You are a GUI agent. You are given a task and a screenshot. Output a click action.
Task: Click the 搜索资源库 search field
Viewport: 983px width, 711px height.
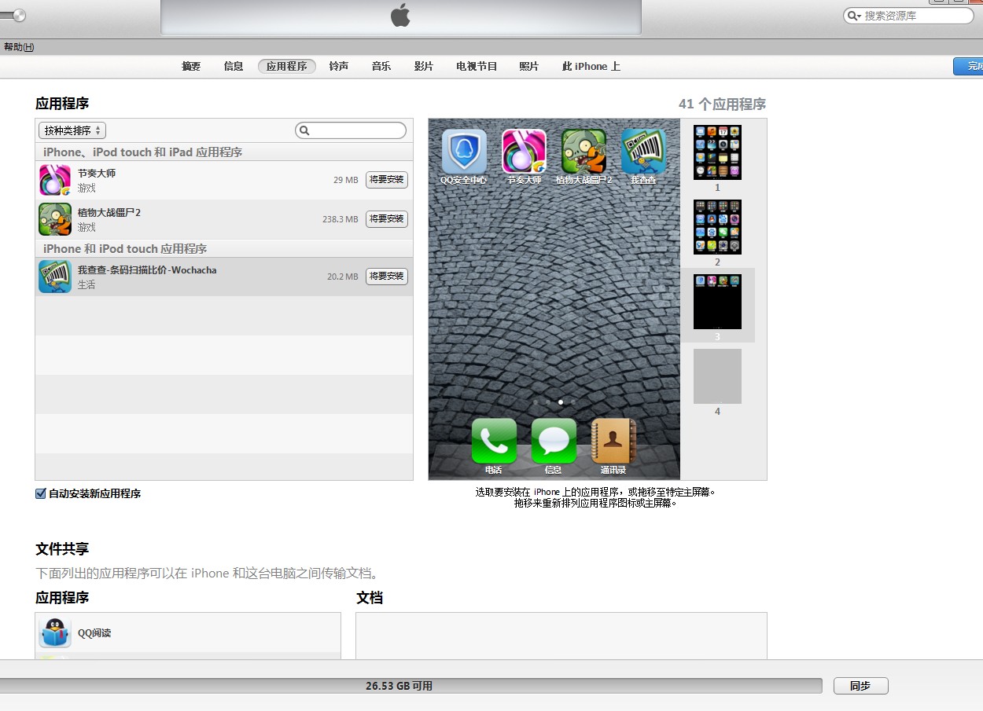[909, 16]
